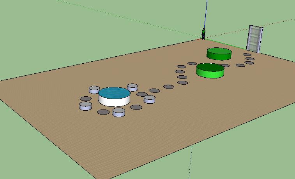Click empty green background in top-left area
Image resolution: width=295 pixels, height=179 pixels.
[58, 31]
